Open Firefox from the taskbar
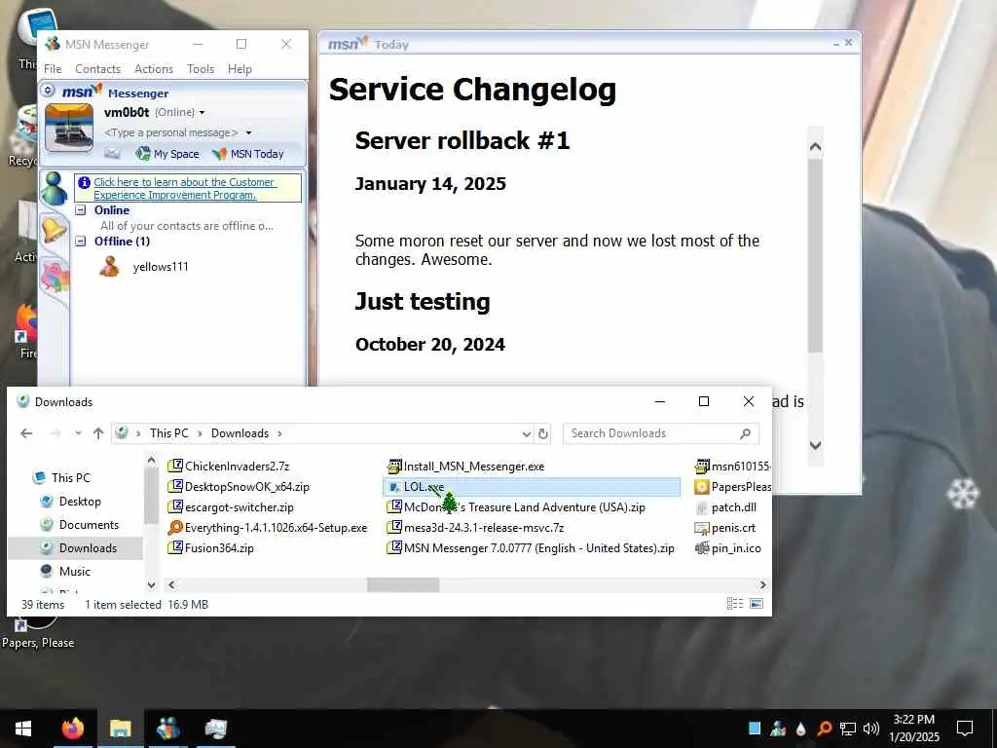Image resolution: width=997 pixels, height=748 pixels. click(72, 729)
